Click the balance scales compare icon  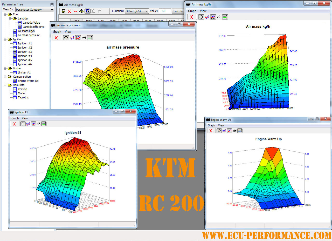(81, 11)
